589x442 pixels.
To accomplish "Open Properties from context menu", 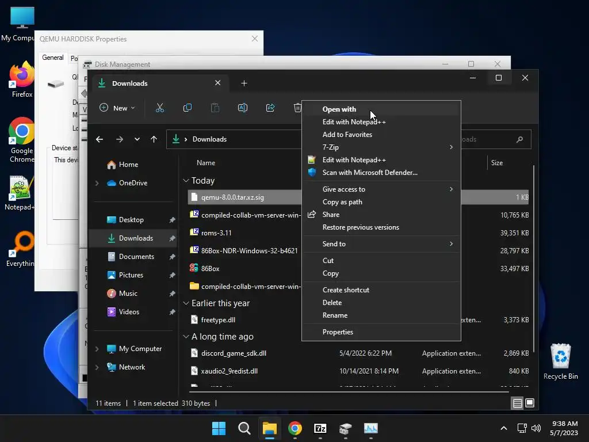I will pyautogui.click(x=381, y=332).
